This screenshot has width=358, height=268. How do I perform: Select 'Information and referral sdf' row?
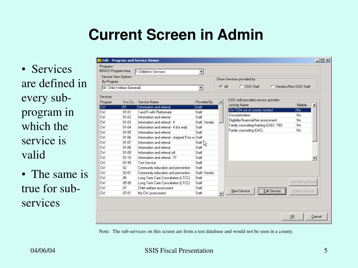pyautogui.click(x=159, y=152)
